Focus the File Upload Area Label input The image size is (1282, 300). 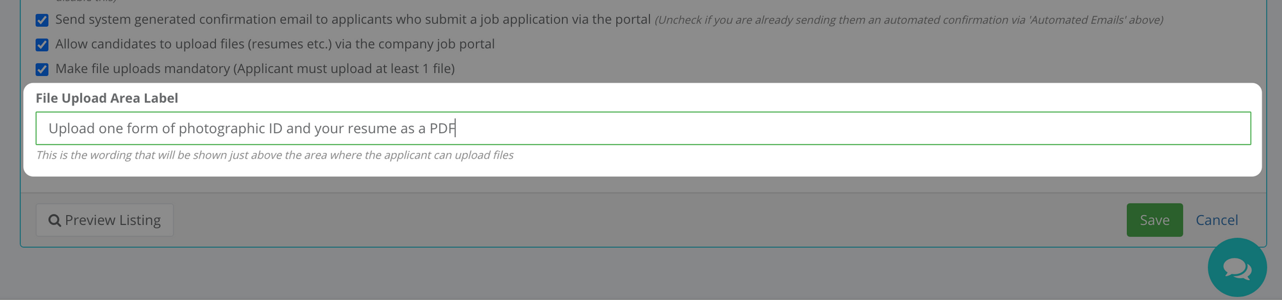pos(643,128)
